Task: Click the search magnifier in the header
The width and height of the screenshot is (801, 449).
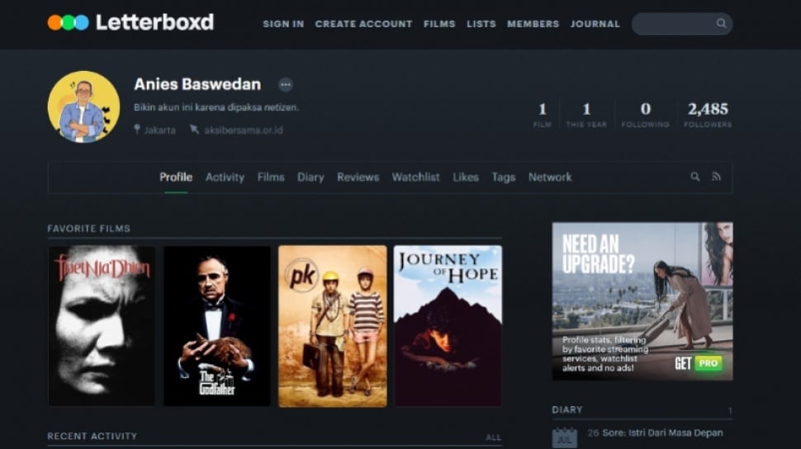Action: coord(721,23)
